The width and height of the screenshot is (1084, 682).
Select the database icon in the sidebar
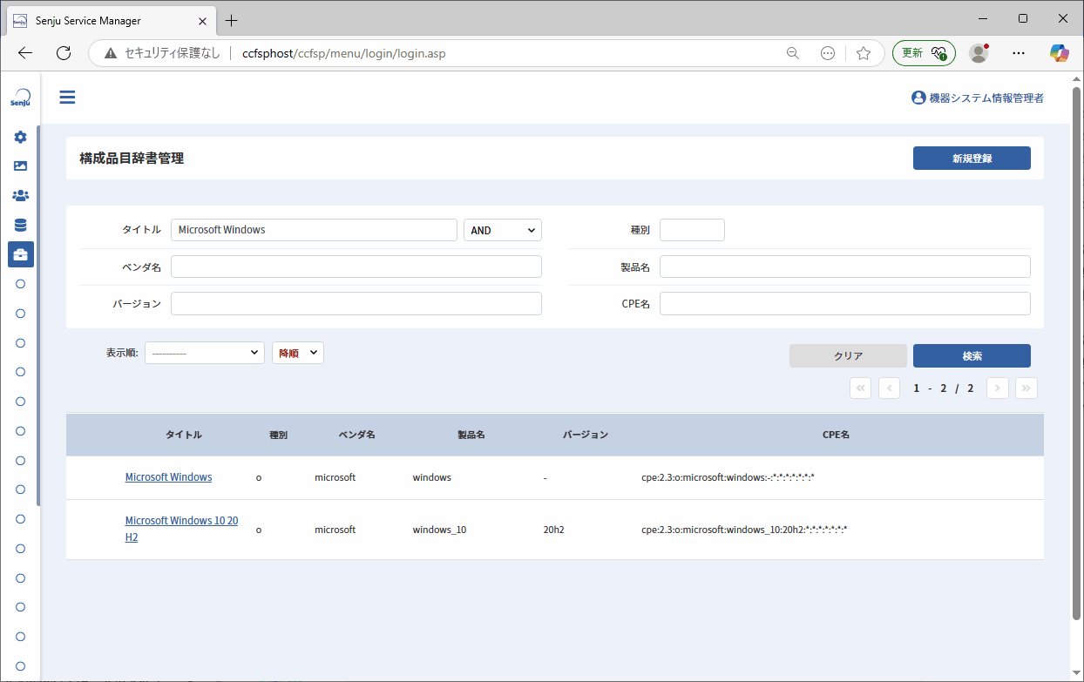coord(21,225)
